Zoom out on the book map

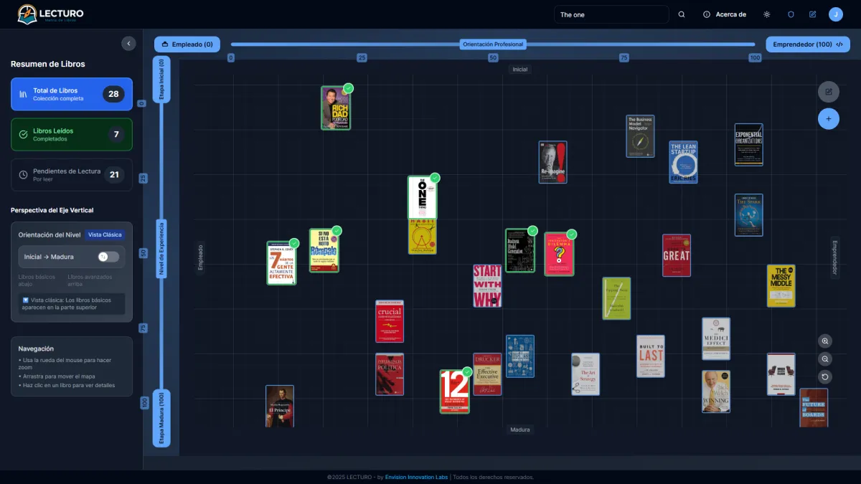[x=826, y=359]
